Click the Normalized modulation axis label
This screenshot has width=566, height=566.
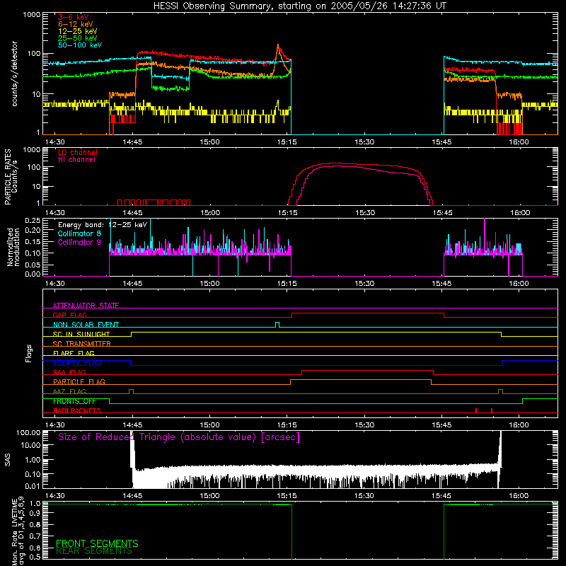(13, 247)
